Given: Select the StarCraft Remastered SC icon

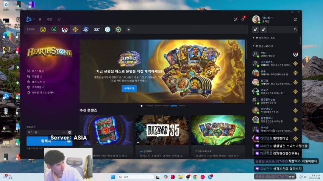Looking at the screenshot, I should [x=97, y=29].
